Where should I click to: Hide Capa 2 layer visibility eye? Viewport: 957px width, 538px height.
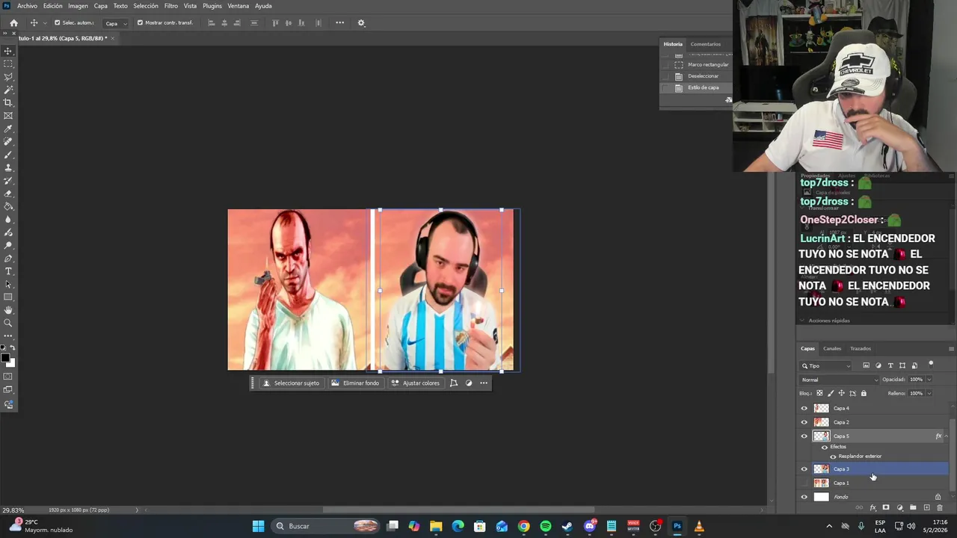(804, 422)
